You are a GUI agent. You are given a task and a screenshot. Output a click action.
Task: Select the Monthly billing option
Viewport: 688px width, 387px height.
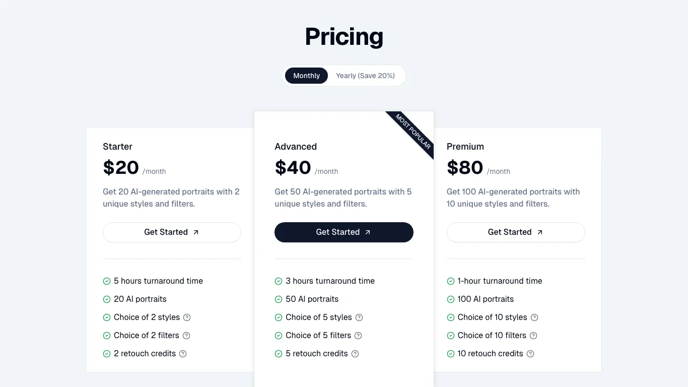coord(306,75)
